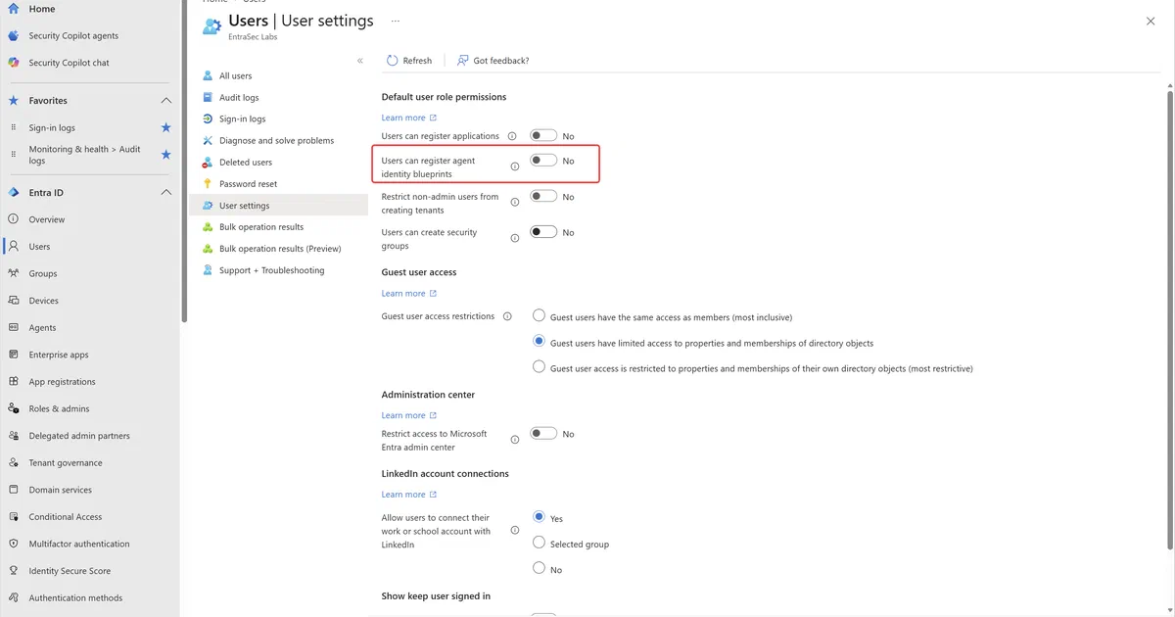Viewport: 1175px width, 617px height.
Task: Open Security Copilot chat icon
Action: point(14,63)
